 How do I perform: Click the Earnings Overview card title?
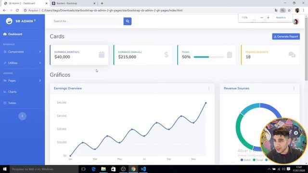[x=68, y=88]
